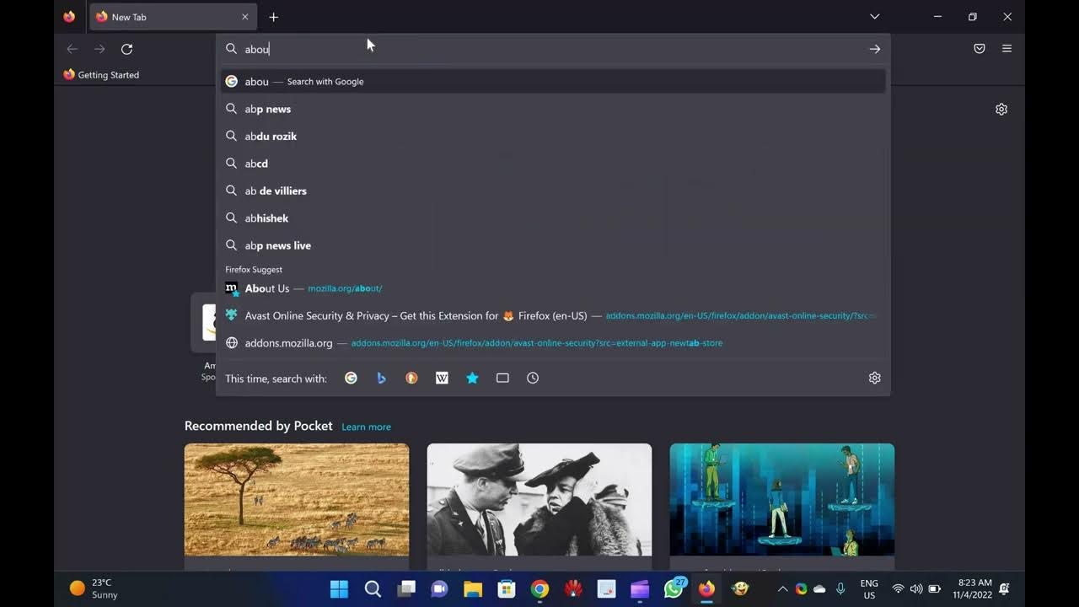This screenshot has height=607, width=1079.
Task: Search this time with Bing icon
Action: click(381, 379)
